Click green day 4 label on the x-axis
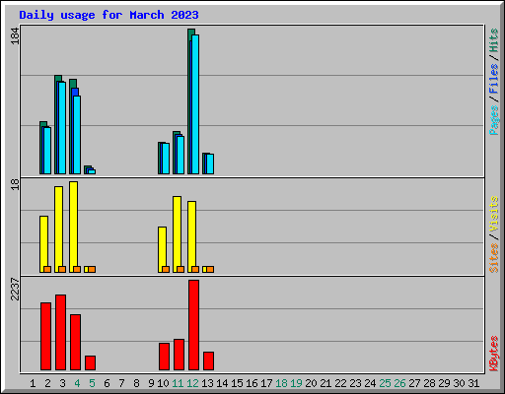The image size is (505, 394). tap(77, 383)
